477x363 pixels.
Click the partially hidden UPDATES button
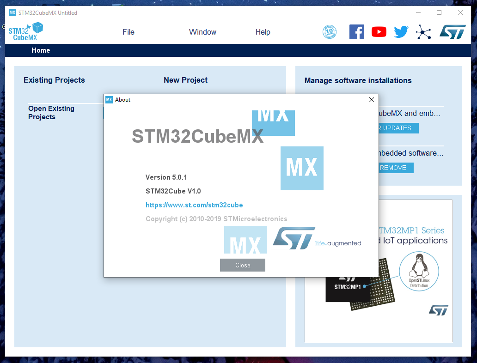coord(398,128)
